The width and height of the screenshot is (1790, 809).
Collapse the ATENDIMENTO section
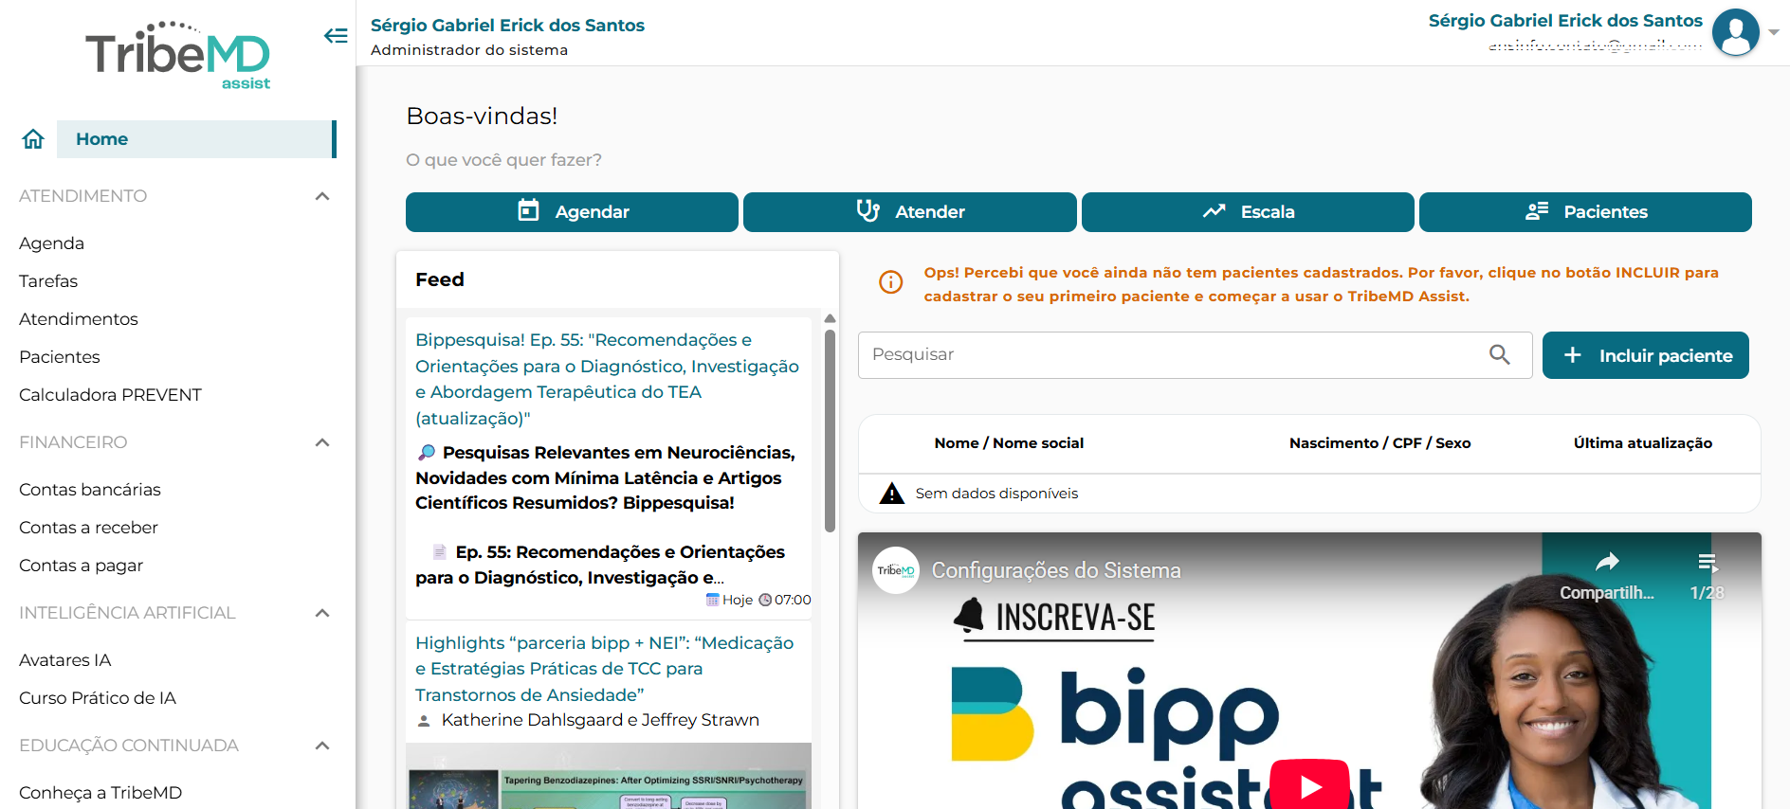coord(322,196)
